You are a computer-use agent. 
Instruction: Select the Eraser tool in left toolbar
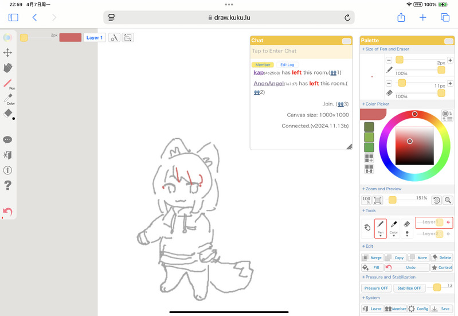click(x=8, y=114)
